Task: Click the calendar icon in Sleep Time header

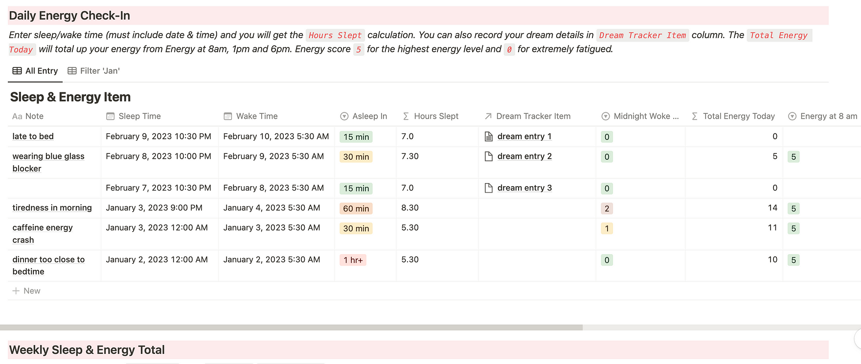Action: [111, 116]
